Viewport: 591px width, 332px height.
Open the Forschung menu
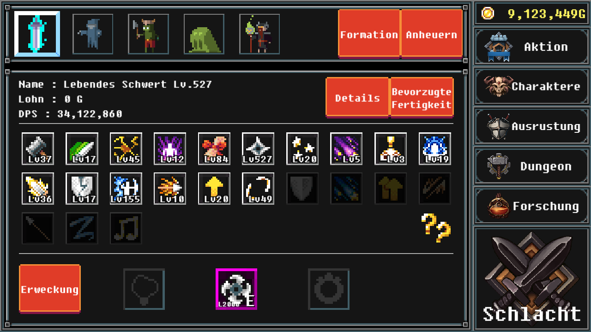click(x=532, y=206)
